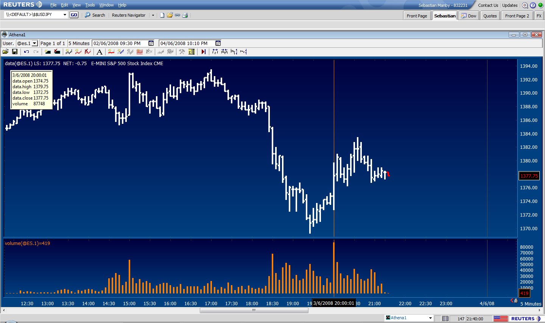
Task: Switch to the Dow tab
Action: click(469, 16)
